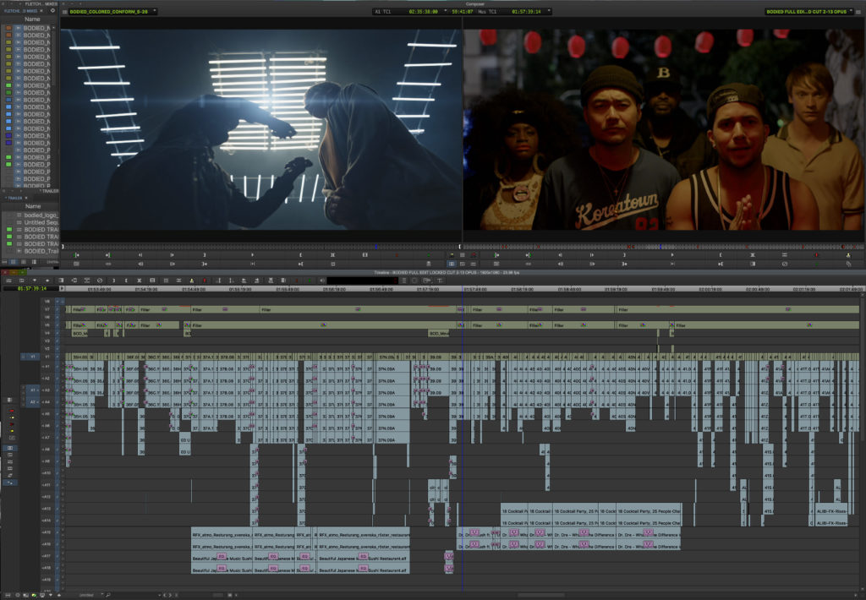Screen dimensions: 866x600
Task: Step forward one frame in source monitor
Action: (x=173, y=255)
